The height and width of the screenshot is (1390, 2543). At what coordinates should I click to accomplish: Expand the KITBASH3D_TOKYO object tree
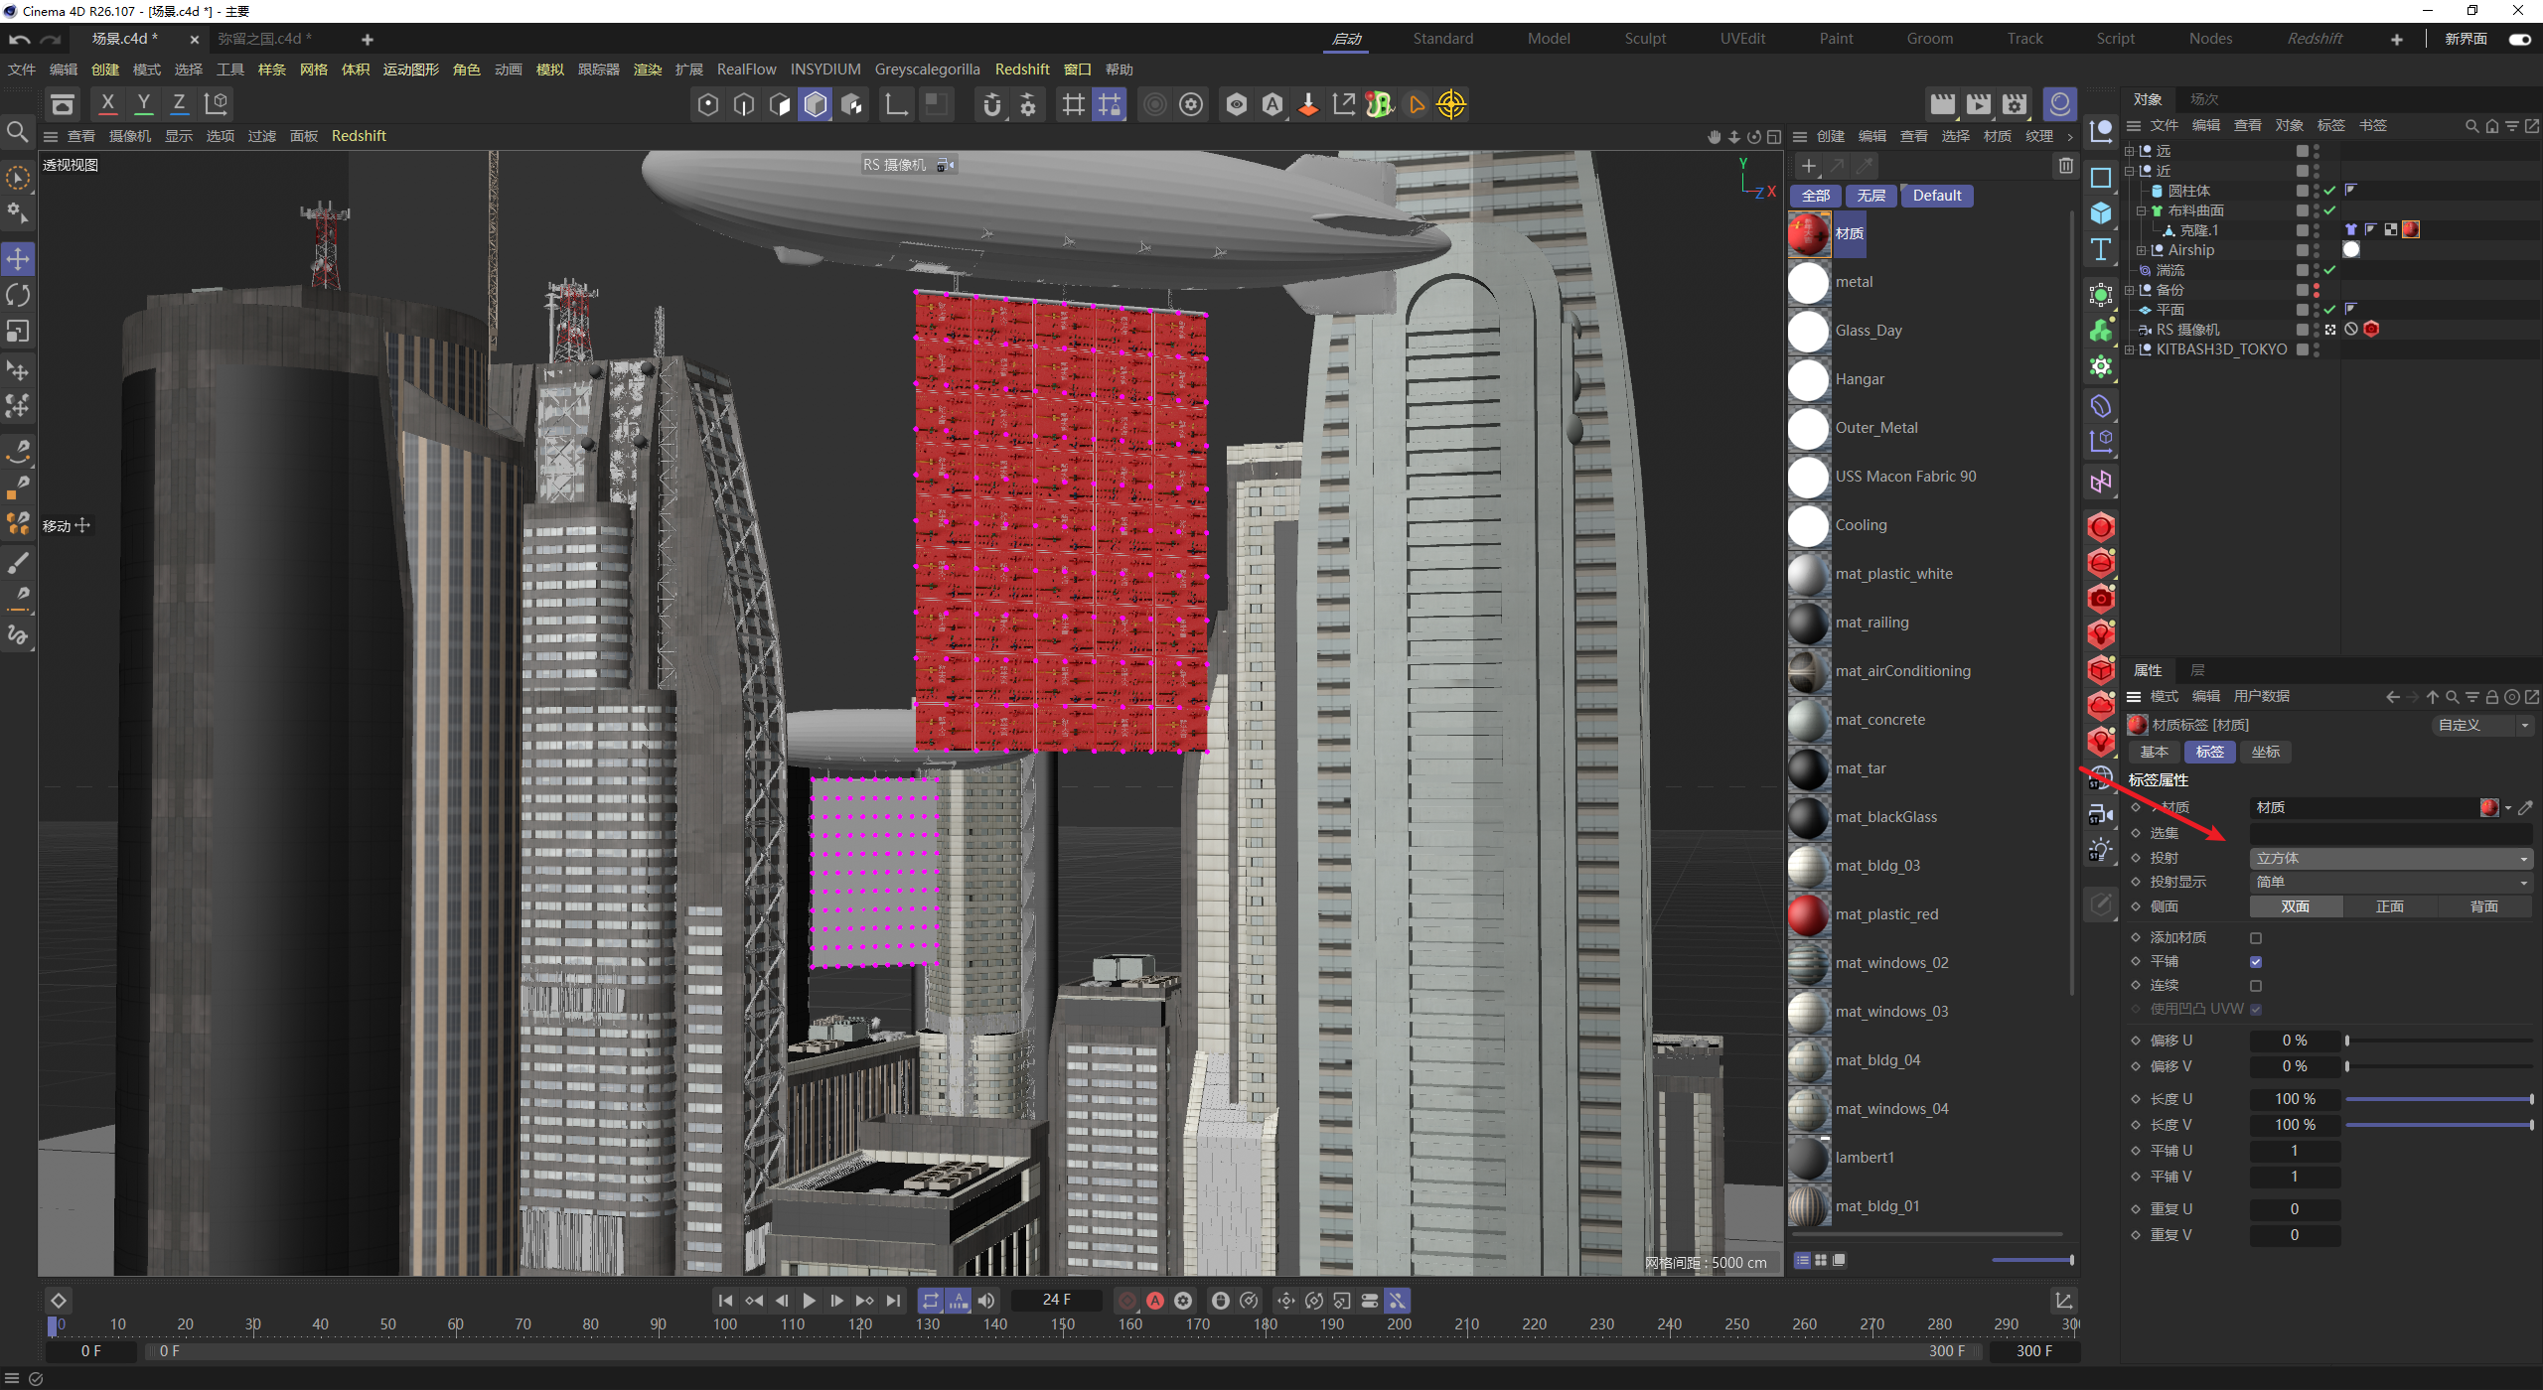2130,349
